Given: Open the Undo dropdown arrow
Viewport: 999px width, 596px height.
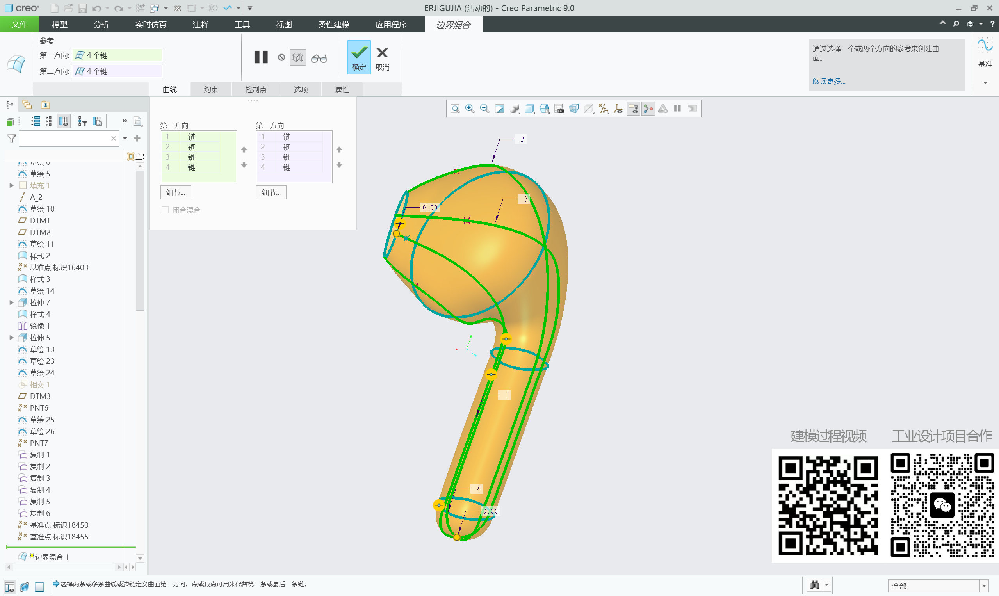Looking at the screenshot, I should 107,8.
